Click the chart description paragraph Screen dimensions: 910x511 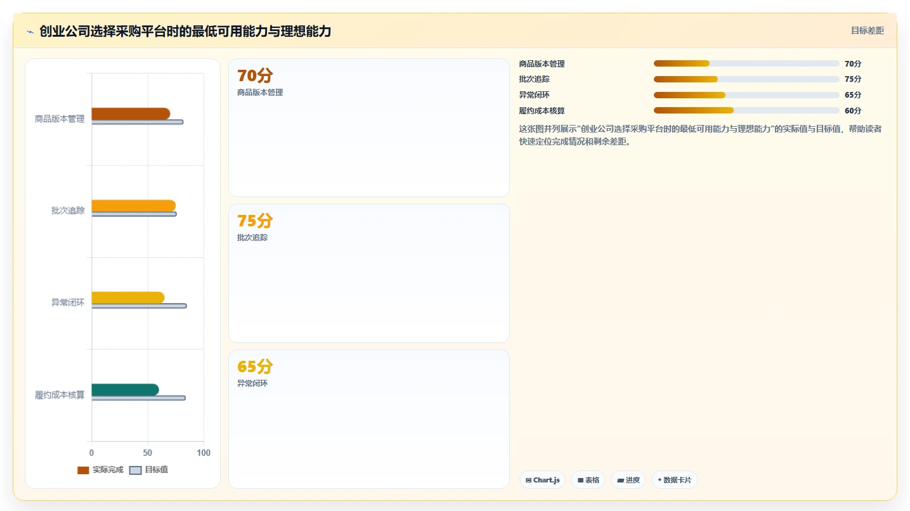[x=700, y=135]
